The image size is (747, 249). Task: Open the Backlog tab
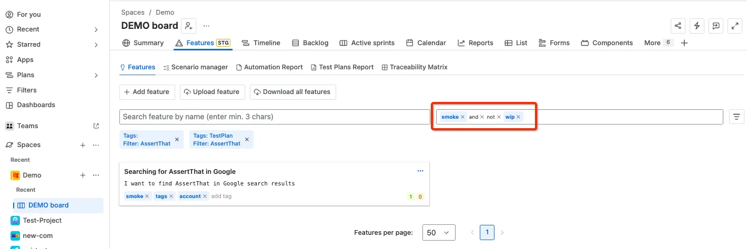click(310, 43)
